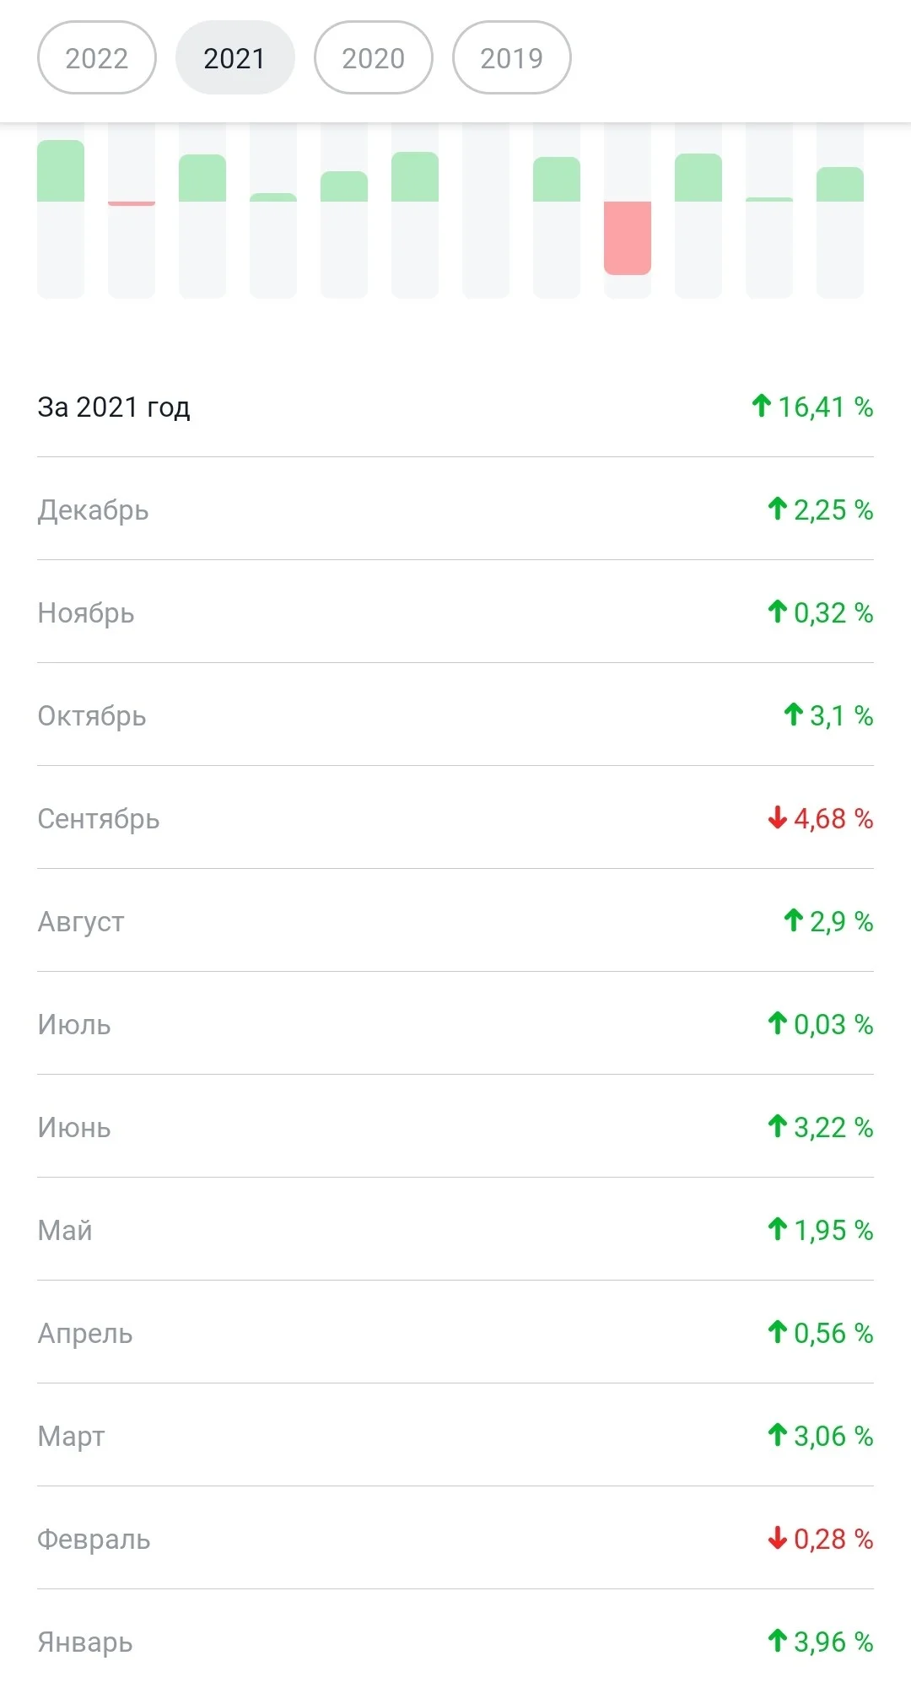This screenshot has height=1688, width=911.
Task: Tap the Май month label
Action: coord(65,1230)
